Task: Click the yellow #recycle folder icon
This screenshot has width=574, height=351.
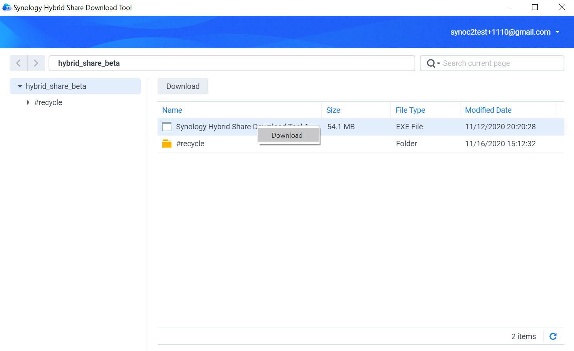Action: [167, 144]
